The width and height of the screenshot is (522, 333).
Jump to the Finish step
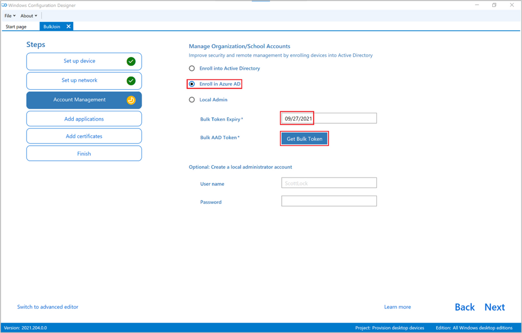84,153
